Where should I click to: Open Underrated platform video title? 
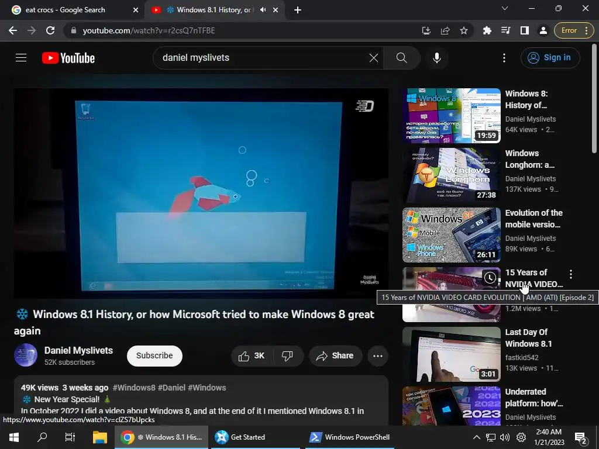pos(534,398)
